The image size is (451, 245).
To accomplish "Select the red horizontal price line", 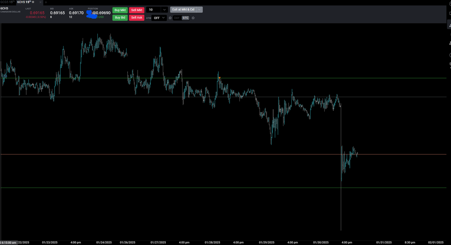I will [x=223, y=154].
